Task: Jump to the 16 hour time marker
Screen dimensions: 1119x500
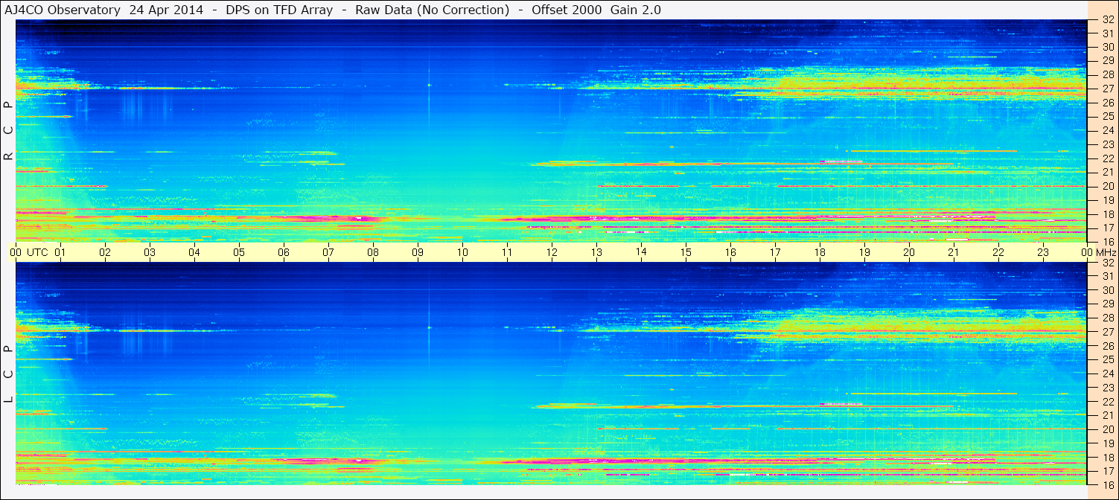Action: (x=730, y=252)
